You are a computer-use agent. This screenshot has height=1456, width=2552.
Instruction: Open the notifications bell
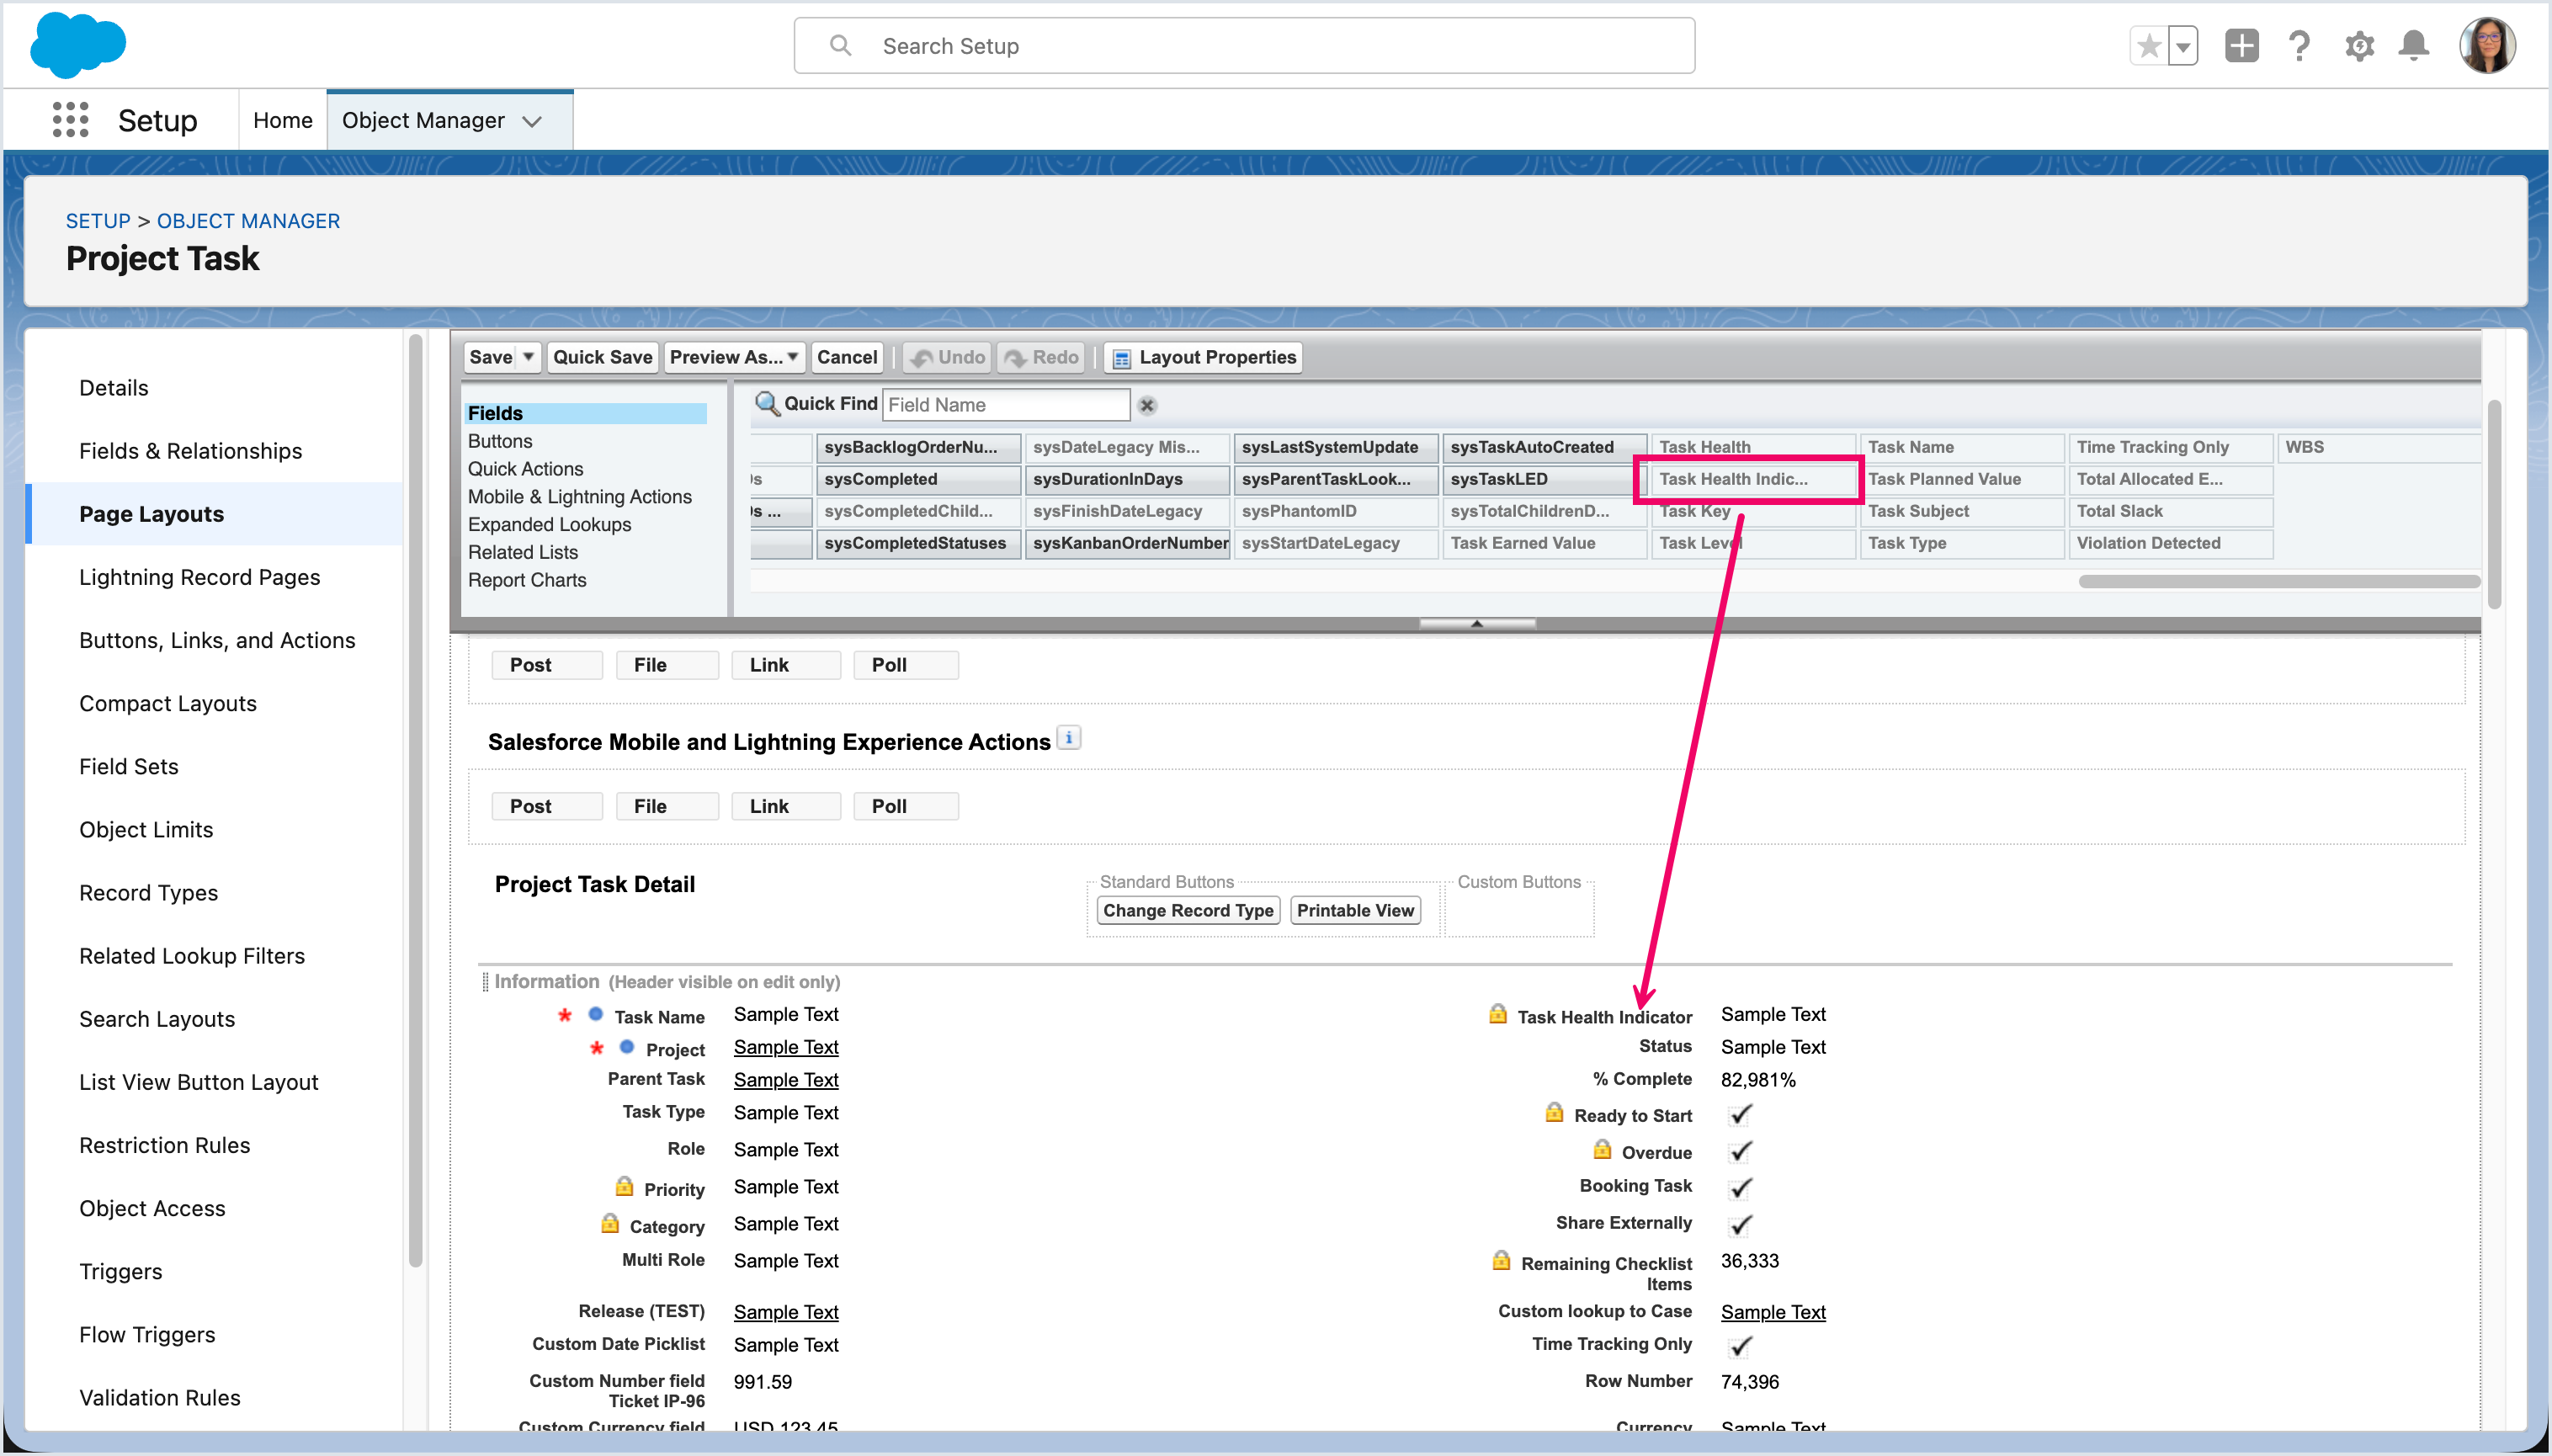2414,46
